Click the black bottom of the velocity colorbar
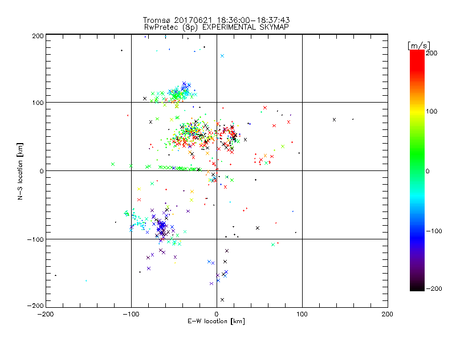456x342 pixels. tap(417, 287)
